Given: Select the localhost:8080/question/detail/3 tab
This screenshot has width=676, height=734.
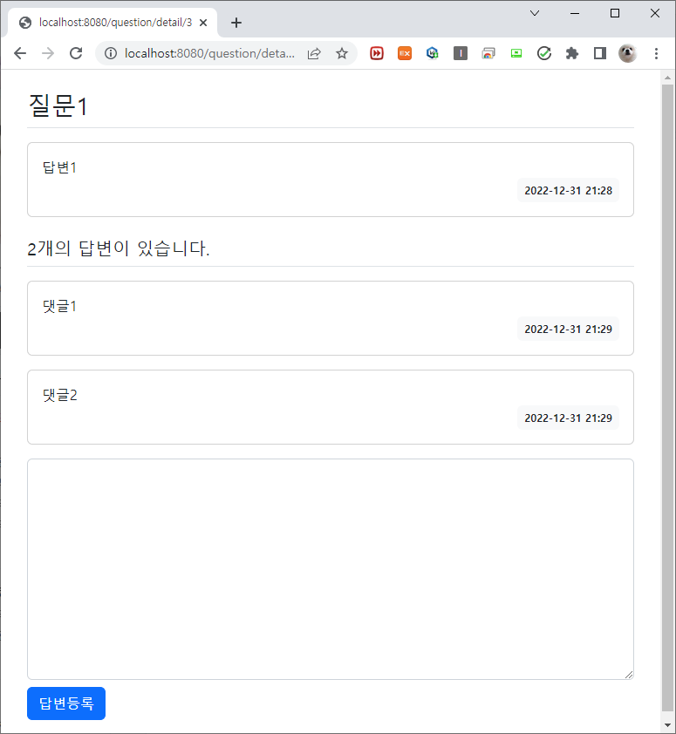Looking at the screenshot, I should click(x=113, y=23).
